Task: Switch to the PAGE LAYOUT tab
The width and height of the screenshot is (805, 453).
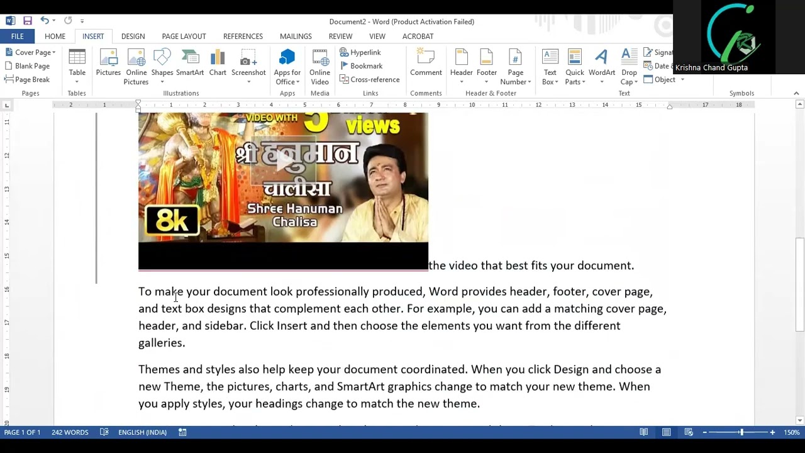Action: click(x=184, y=36)
